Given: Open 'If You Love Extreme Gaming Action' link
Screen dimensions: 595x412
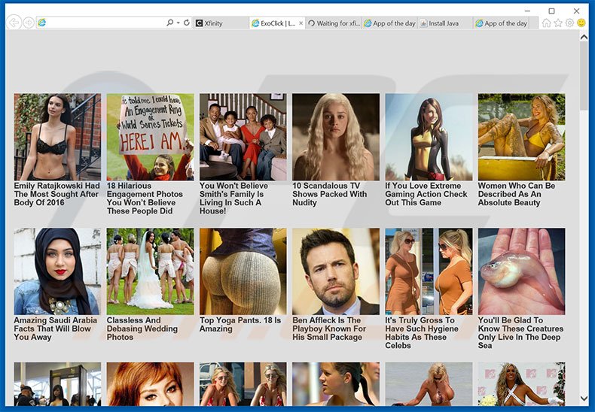Looking at the screenshot, I should (426, 194).
